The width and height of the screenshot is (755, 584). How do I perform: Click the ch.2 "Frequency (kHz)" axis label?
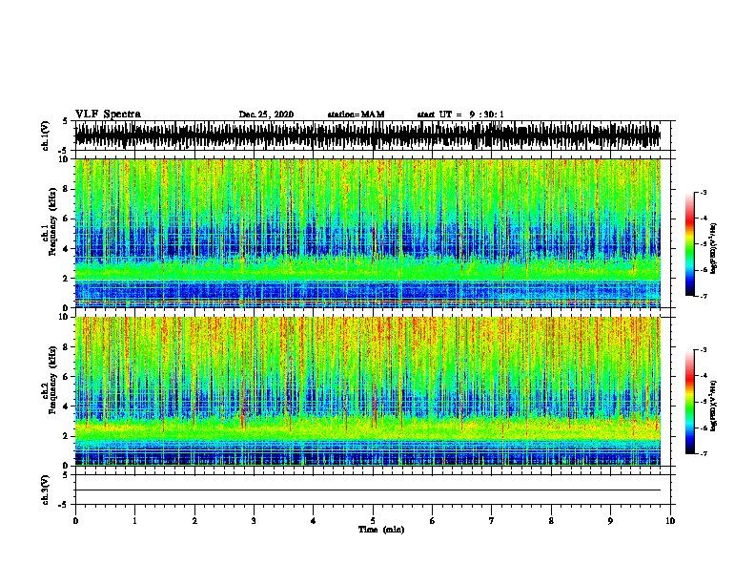coord(52,381)
